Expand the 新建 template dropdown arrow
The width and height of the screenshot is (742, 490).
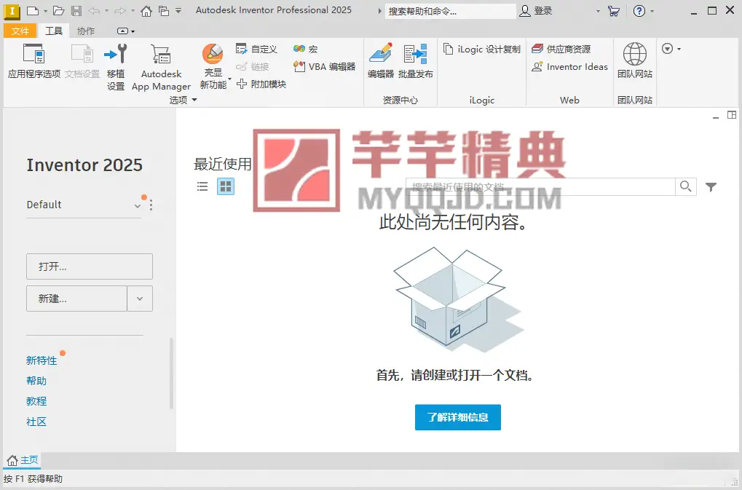[x=140, y=299]
